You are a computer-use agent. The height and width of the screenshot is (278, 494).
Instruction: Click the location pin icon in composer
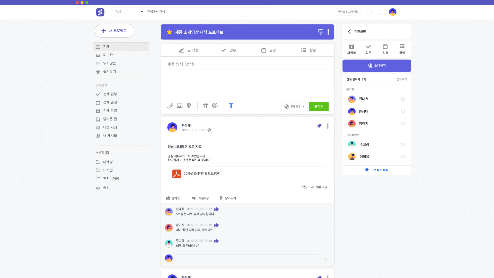[189, 106]
